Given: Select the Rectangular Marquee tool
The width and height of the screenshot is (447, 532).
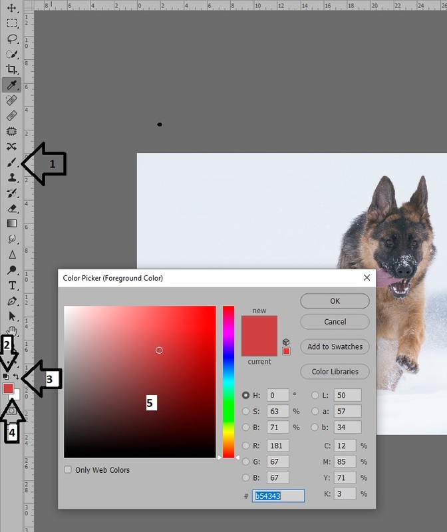Looking at the screenshot, I should pos(12,23).
